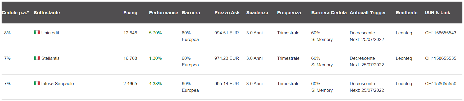This screenshot has height=101, width=464.
Task: Select the Intesa Sanpaolo underlying name
Action: point(57,84)
